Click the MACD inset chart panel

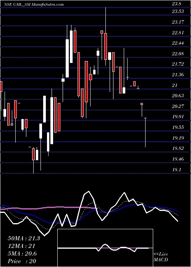pos(105,248)
